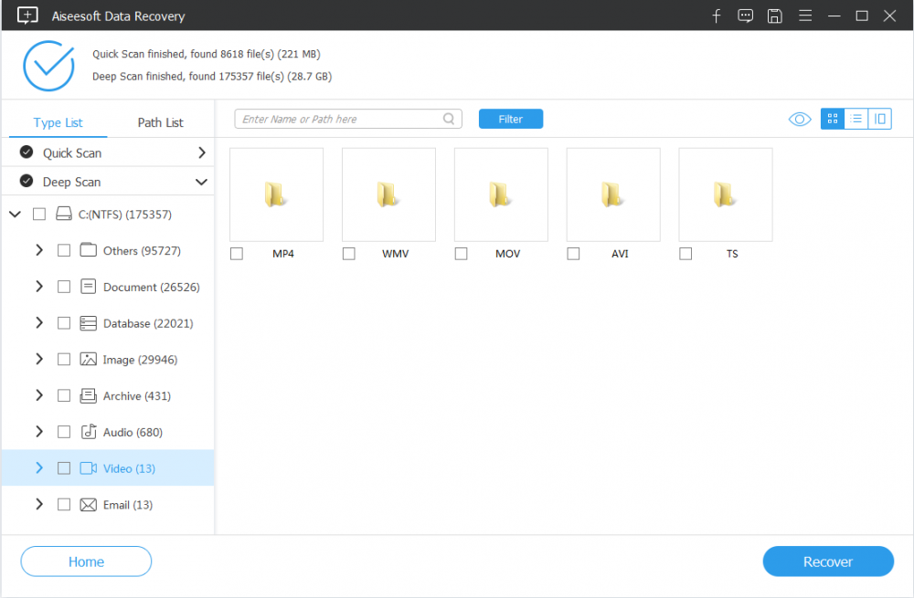Click the save scan results icon

coord(774,16)
